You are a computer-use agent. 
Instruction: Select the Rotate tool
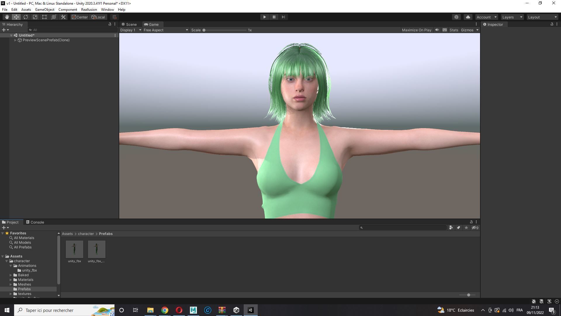point(26,17)
